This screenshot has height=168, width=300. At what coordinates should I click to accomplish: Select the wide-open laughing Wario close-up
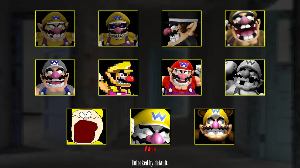pyautogui.click(x=245, y=28)
